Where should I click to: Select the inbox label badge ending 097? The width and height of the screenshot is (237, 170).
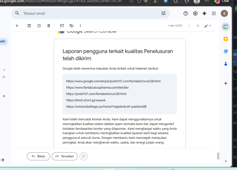pyautogui.click(x=3, y=41)
